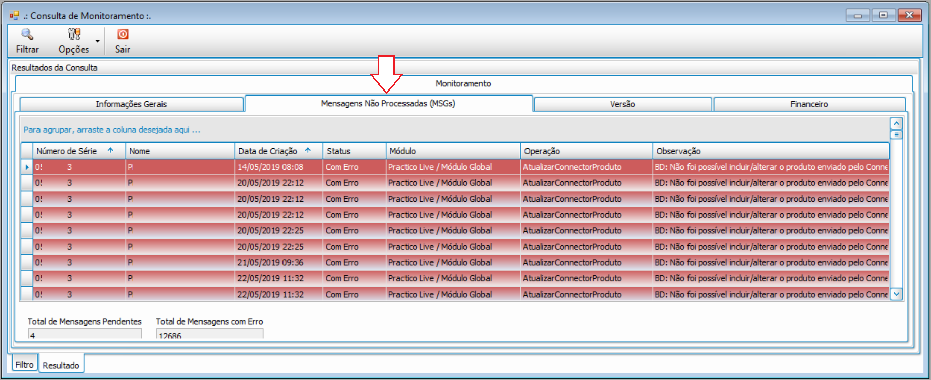Image resolution: width=931 pixels, height=380 pixels.
Task: Select row dated 21/05/2019 09:36
Action: pos(455,262)
